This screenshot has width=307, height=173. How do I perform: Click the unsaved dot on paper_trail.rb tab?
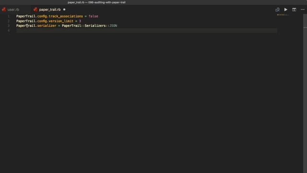(64, 10)
